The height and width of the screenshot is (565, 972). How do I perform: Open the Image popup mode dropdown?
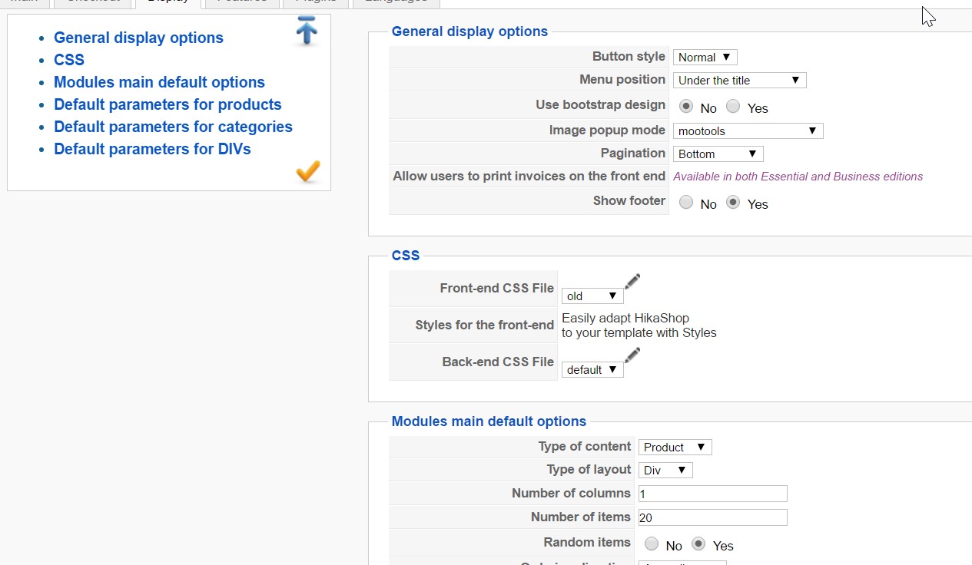tap(748, 131)
